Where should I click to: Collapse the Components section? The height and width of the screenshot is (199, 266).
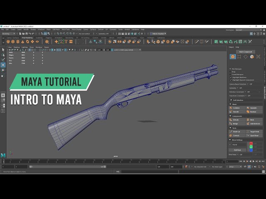coord(230,116)
